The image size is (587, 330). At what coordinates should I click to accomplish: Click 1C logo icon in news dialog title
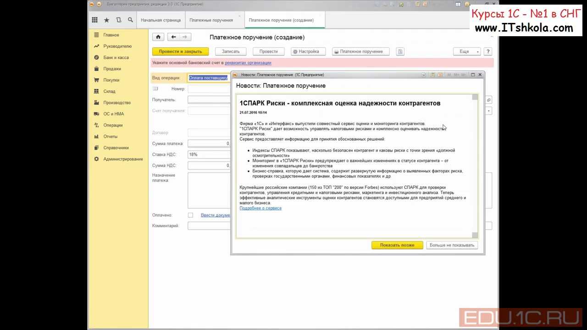pyautogui.click(x=235, y=75)
